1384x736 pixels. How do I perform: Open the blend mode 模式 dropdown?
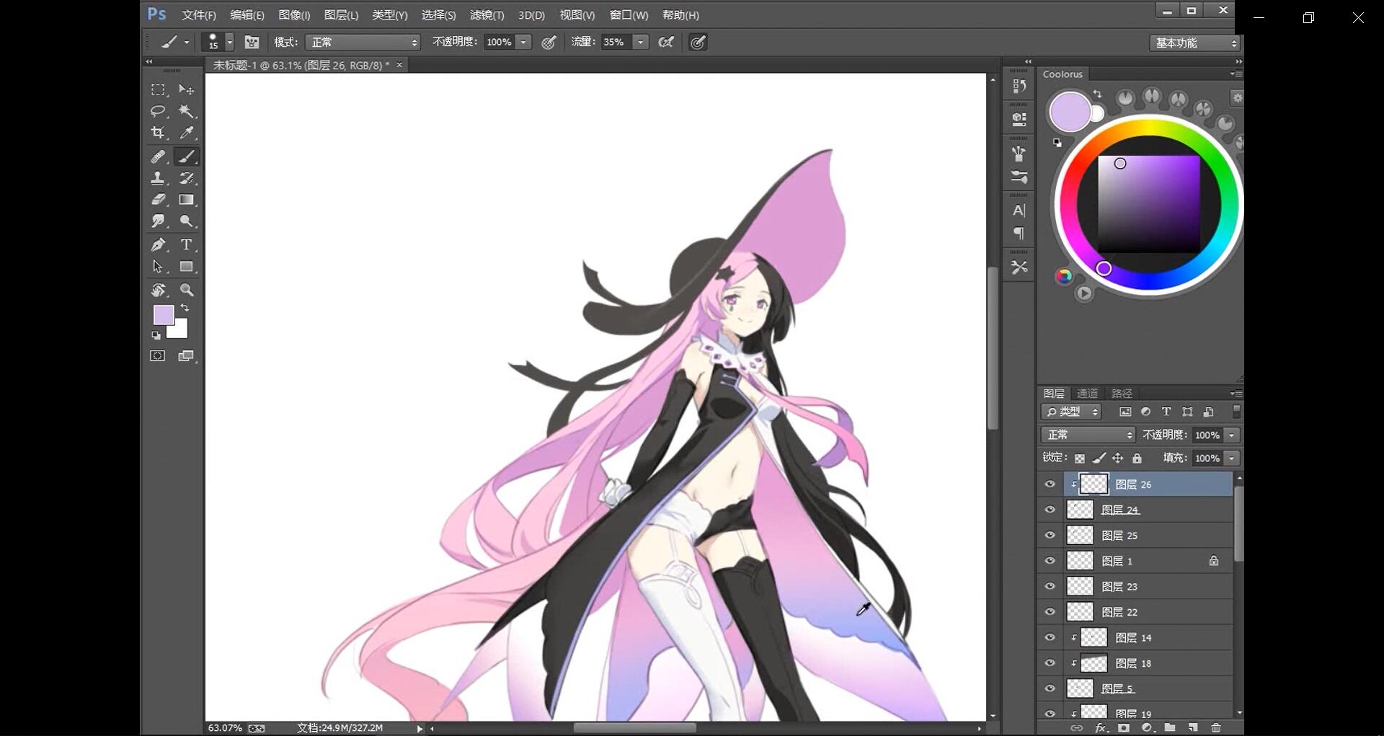click(363, 43)
